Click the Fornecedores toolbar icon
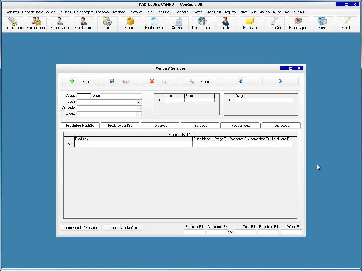This screenshot has width=362, height=271. [x=36, y=22]
